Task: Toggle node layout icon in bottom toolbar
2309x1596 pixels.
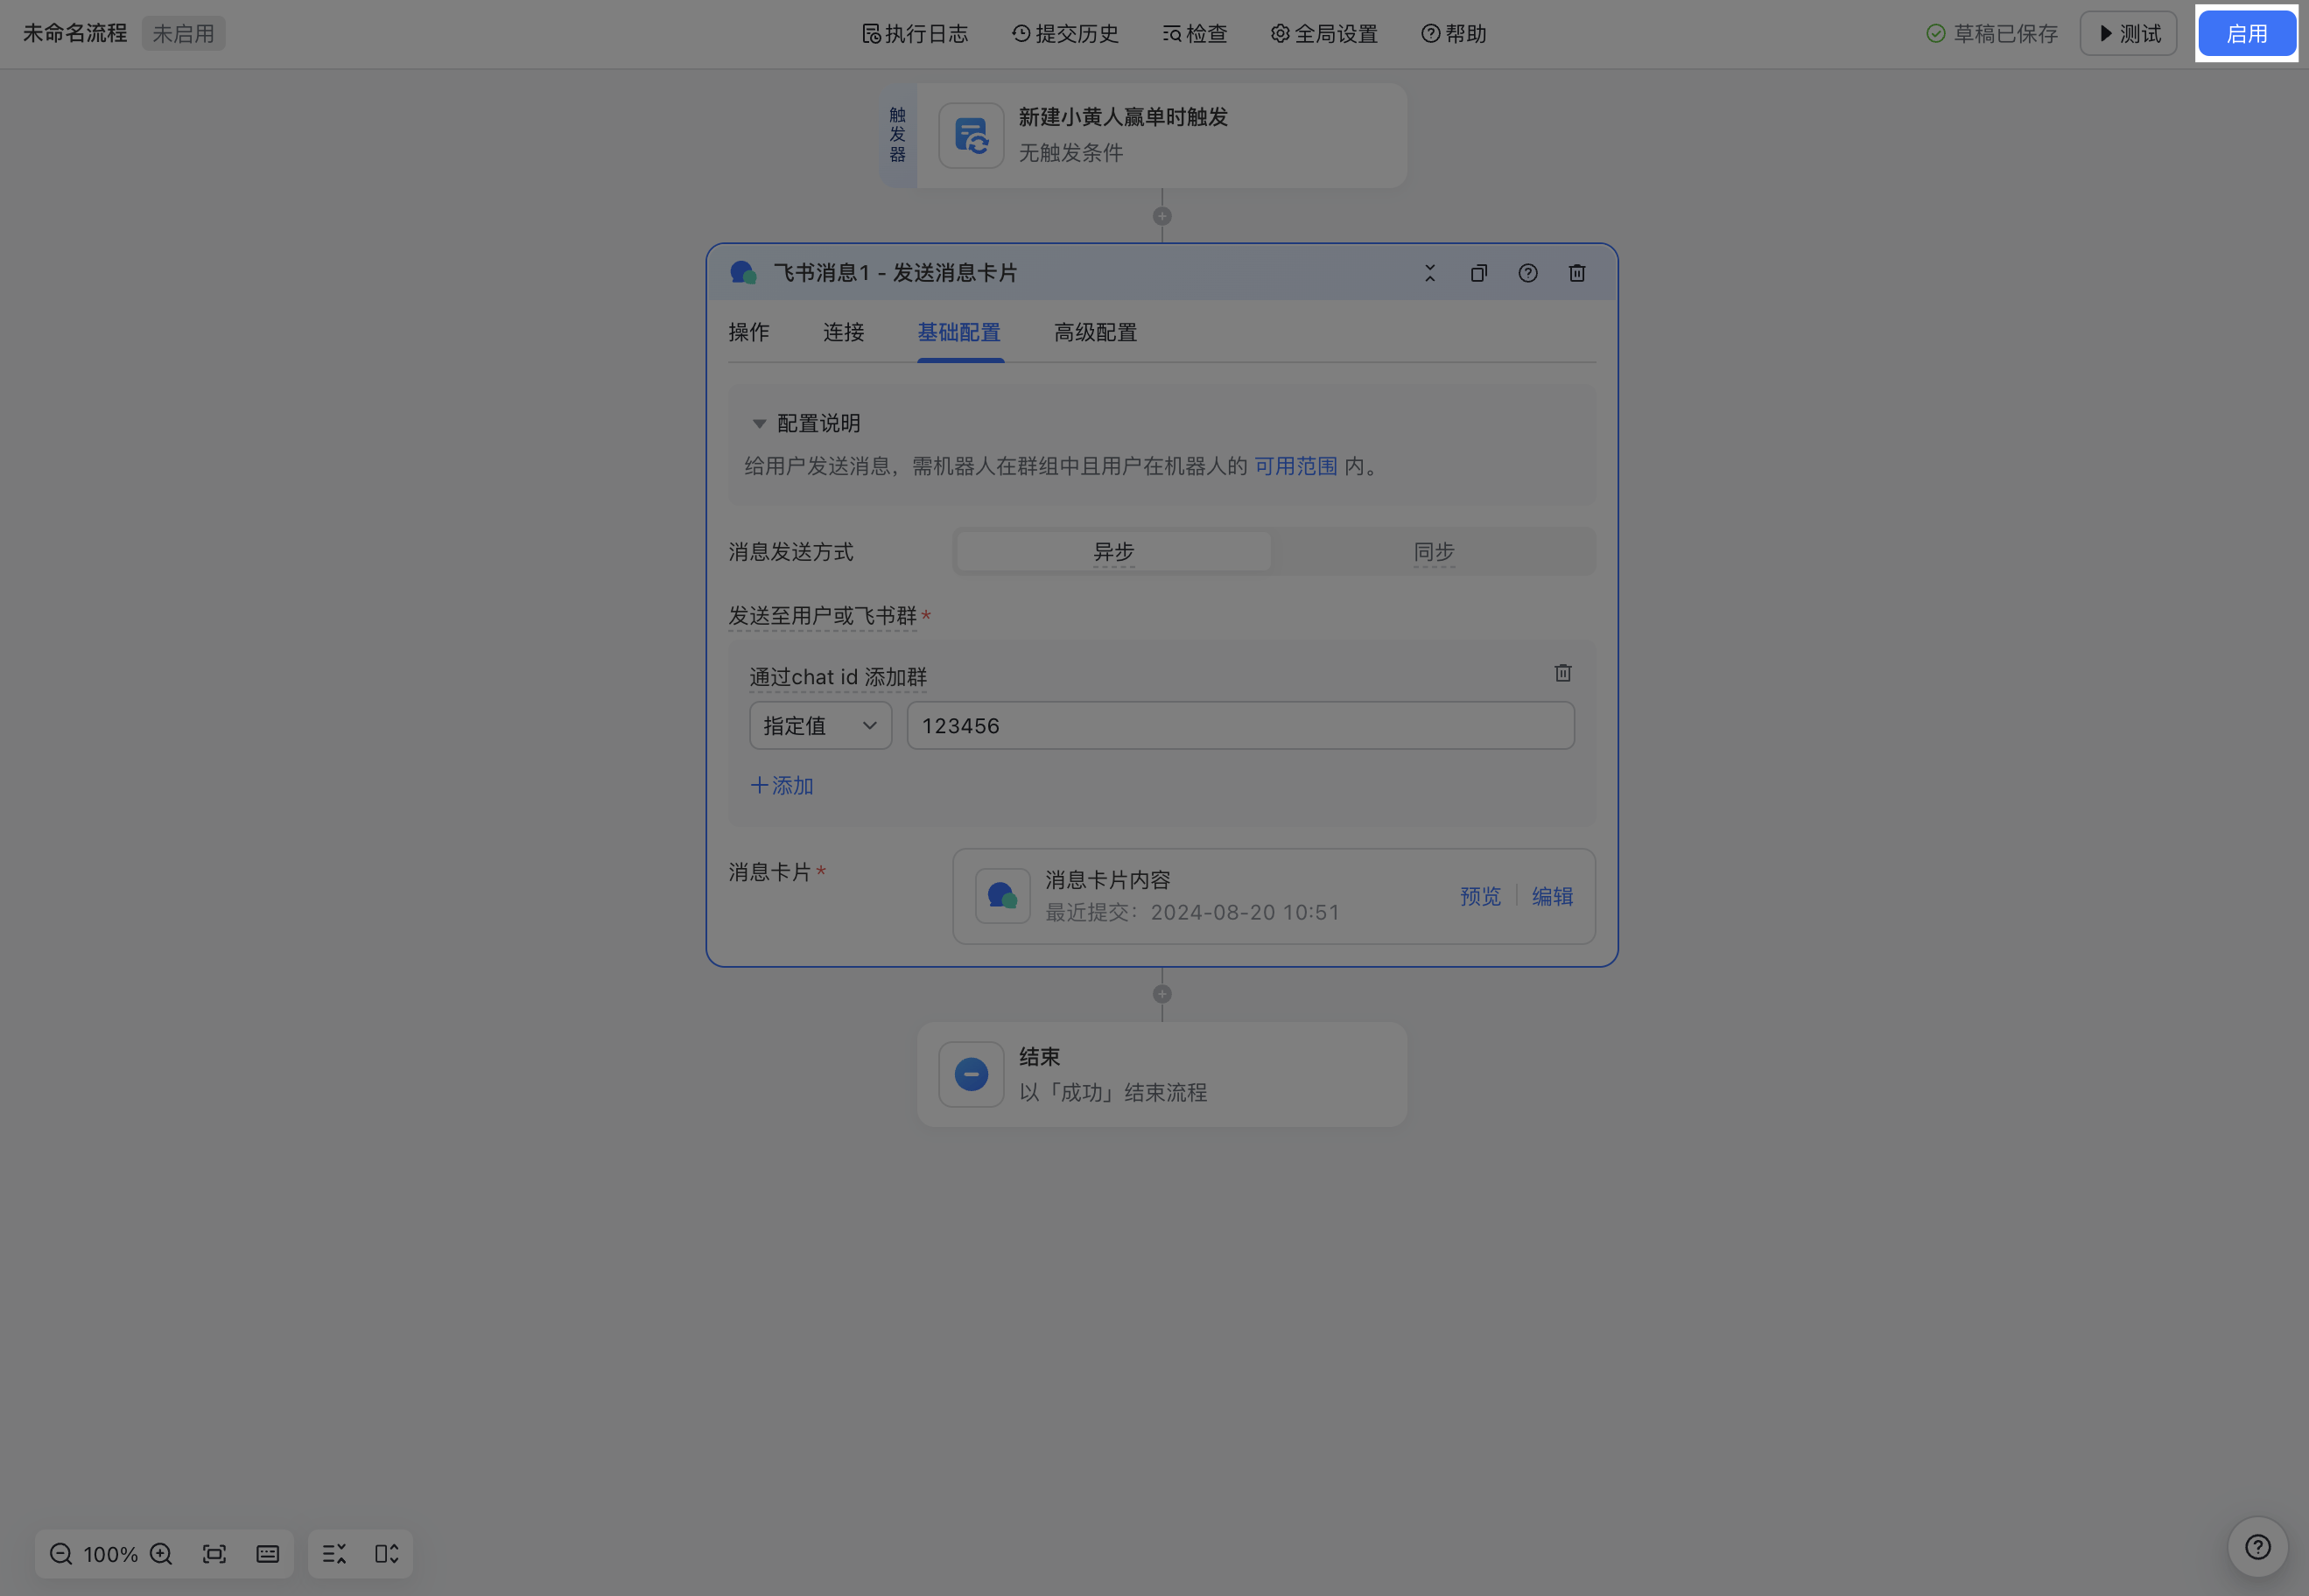Action: point(387,1554)
